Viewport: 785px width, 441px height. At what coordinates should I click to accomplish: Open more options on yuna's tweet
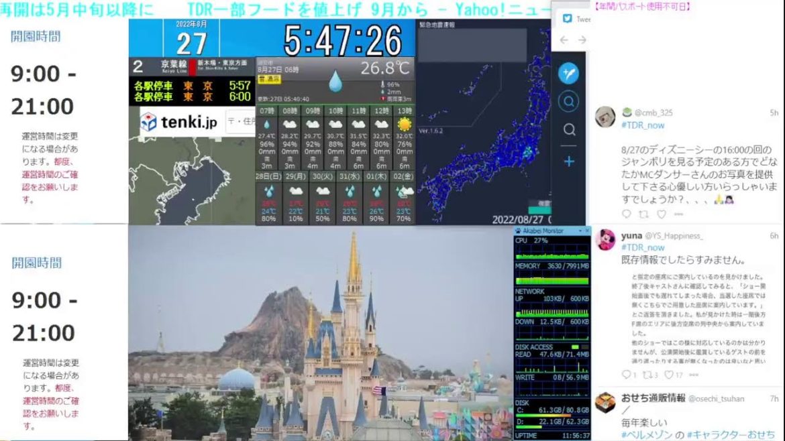(693, 375)
